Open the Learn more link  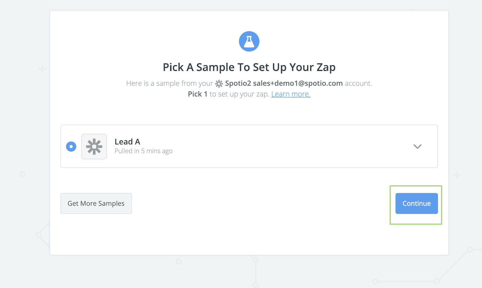[x=291, y=94]
